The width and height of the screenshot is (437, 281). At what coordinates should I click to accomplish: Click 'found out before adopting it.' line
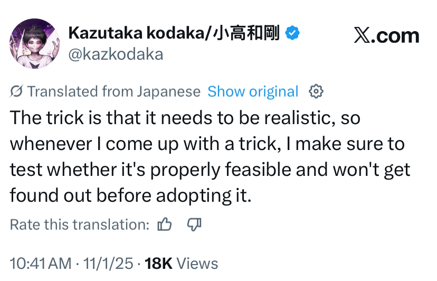[129, 196]
